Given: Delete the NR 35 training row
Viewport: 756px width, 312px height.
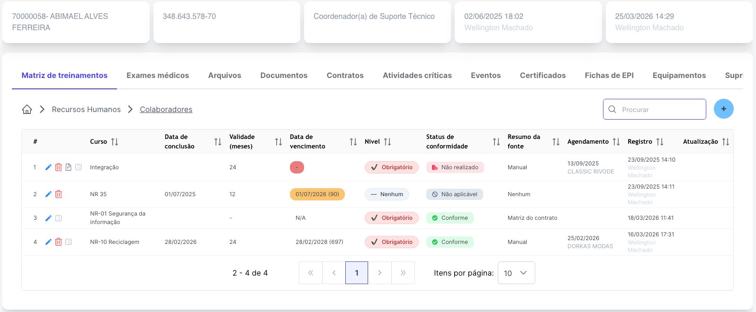Looking at the screenshot, I should tap(58, 194).
